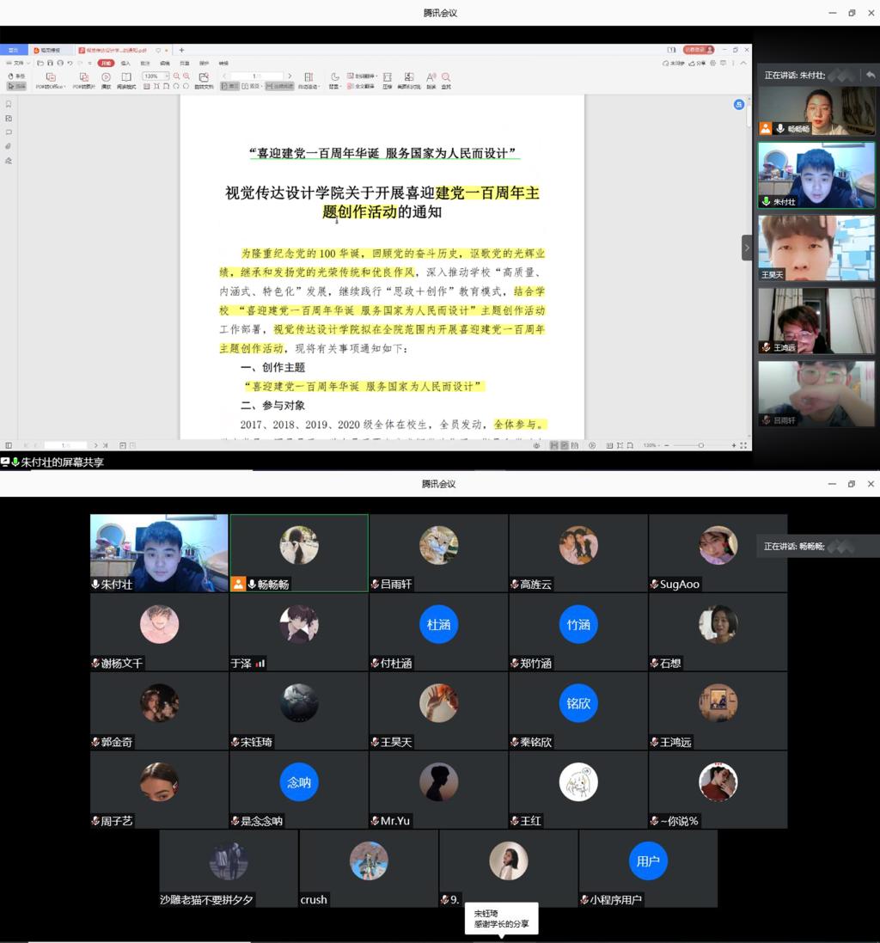Click the print icon in quick access bar

(x=60, y=63)
